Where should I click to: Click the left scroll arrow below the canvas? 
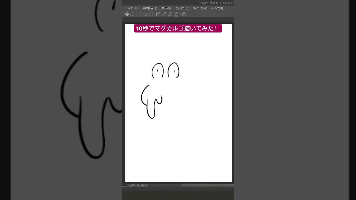click(x=147, y=185)
